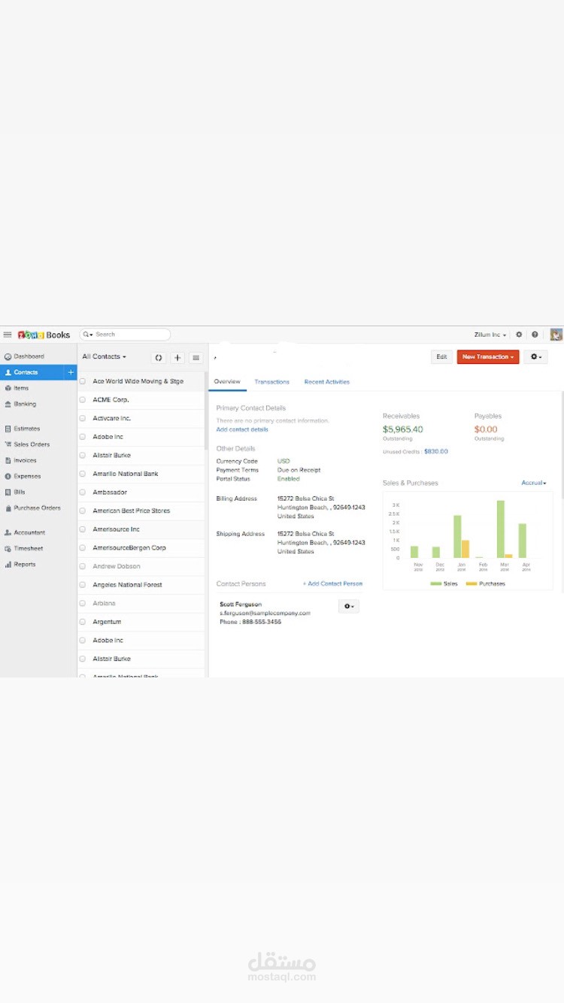Go to Dashboard in the sidebar
The height and width of the screenshot is (1003, 564).
click(x=24, y=356)
